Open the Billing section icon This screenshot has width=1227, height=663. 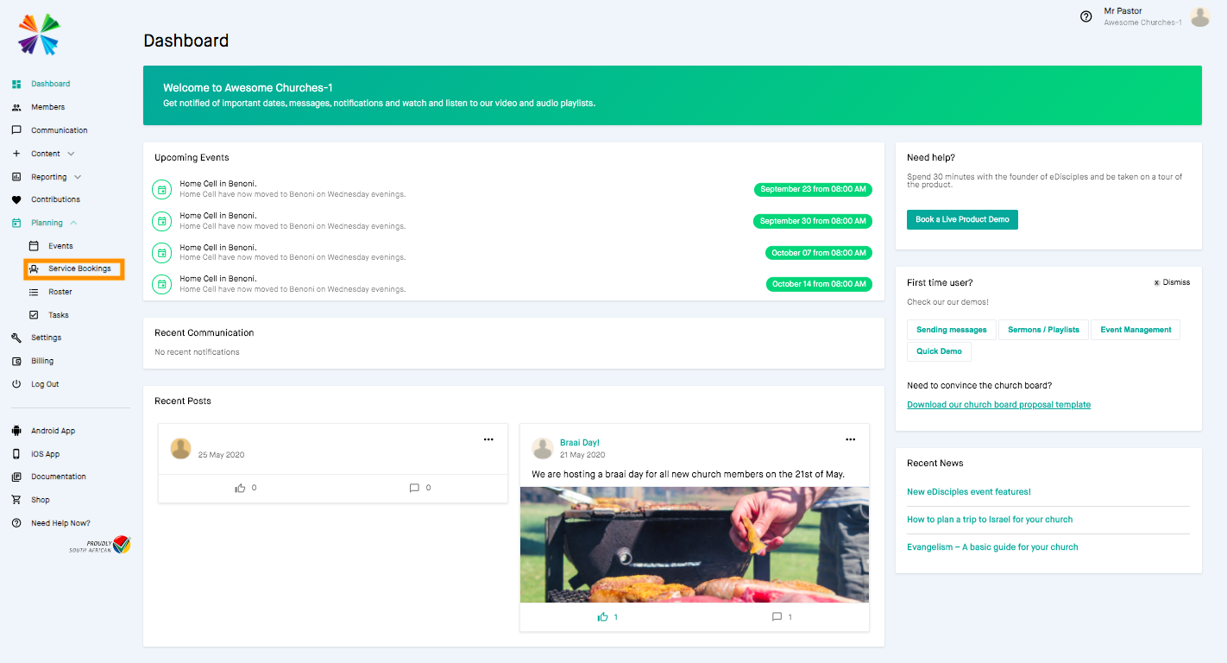pyautogui.click(x=17, y=361)
